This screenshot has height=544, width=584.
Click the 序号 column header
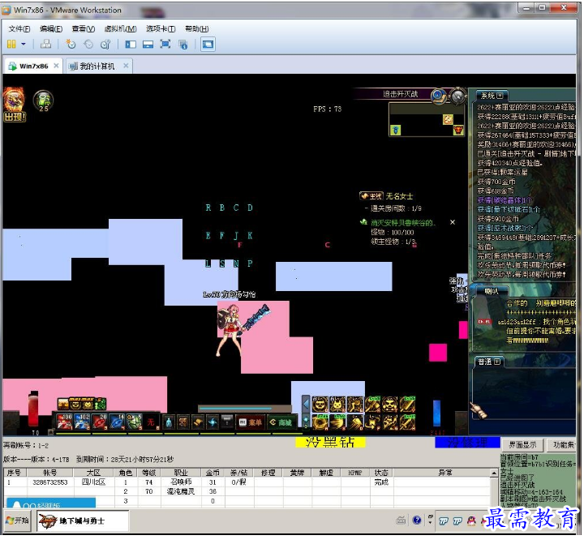(14, 472)
